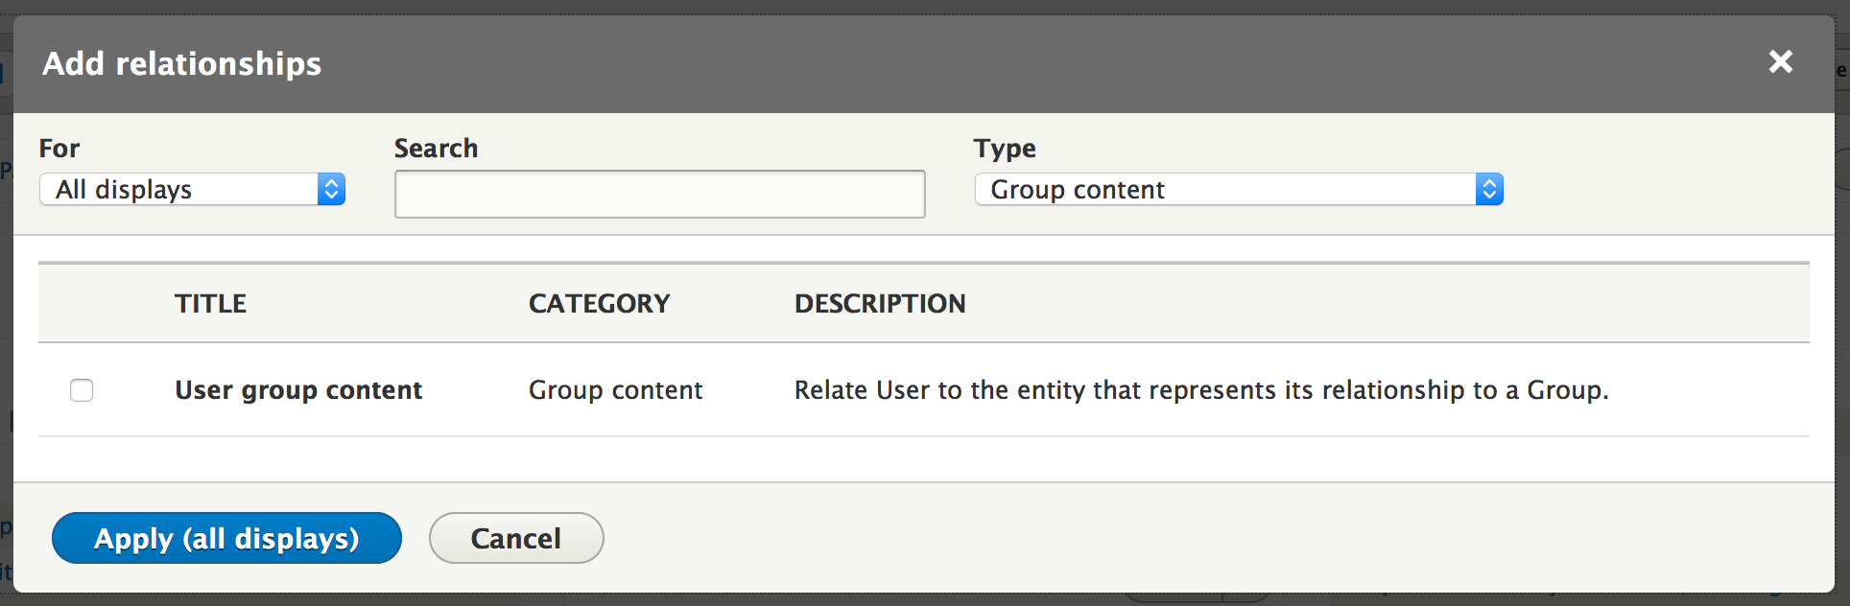The image size is (1850, 606).
Task: Expand the Type filter dropdown
Action: [1238, 190]
